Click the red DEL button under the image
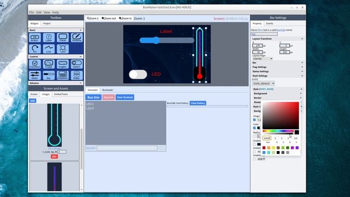Image resolution: width=350 pixels, height=197 pixels. pos(54,157)
